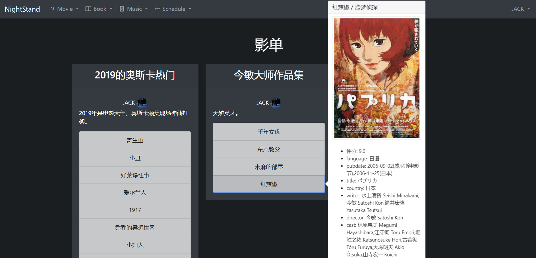Click JACK's avatar in the 今敏大师作品集 card
Viewport: 536px width, 258px height.
[x=276, y=103]
